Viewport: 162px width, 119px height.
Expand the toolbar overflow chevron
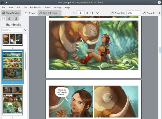point(159,13)
